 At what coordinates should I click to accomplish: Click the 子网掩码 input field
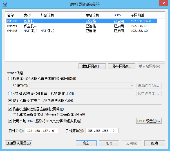[x=102, y=131]
